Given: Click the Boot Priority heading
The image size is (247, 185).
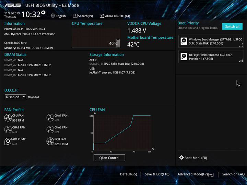Looking at the screenshot, I should click(x=188, y=23).
